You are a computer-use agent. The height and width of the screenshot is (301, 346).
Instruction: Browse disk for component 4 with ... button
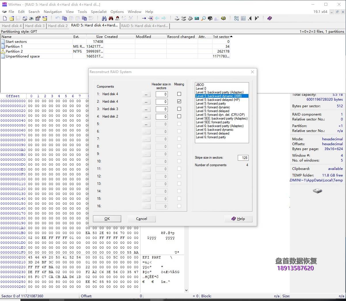[x=146, y=116]
